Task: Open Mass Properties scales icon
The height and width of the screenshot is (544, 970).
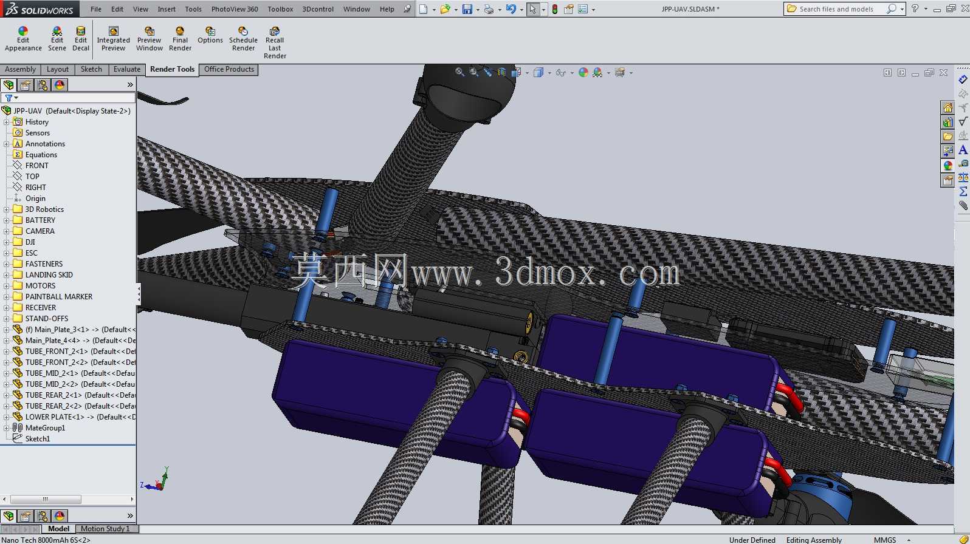Action: click(963, 177)
